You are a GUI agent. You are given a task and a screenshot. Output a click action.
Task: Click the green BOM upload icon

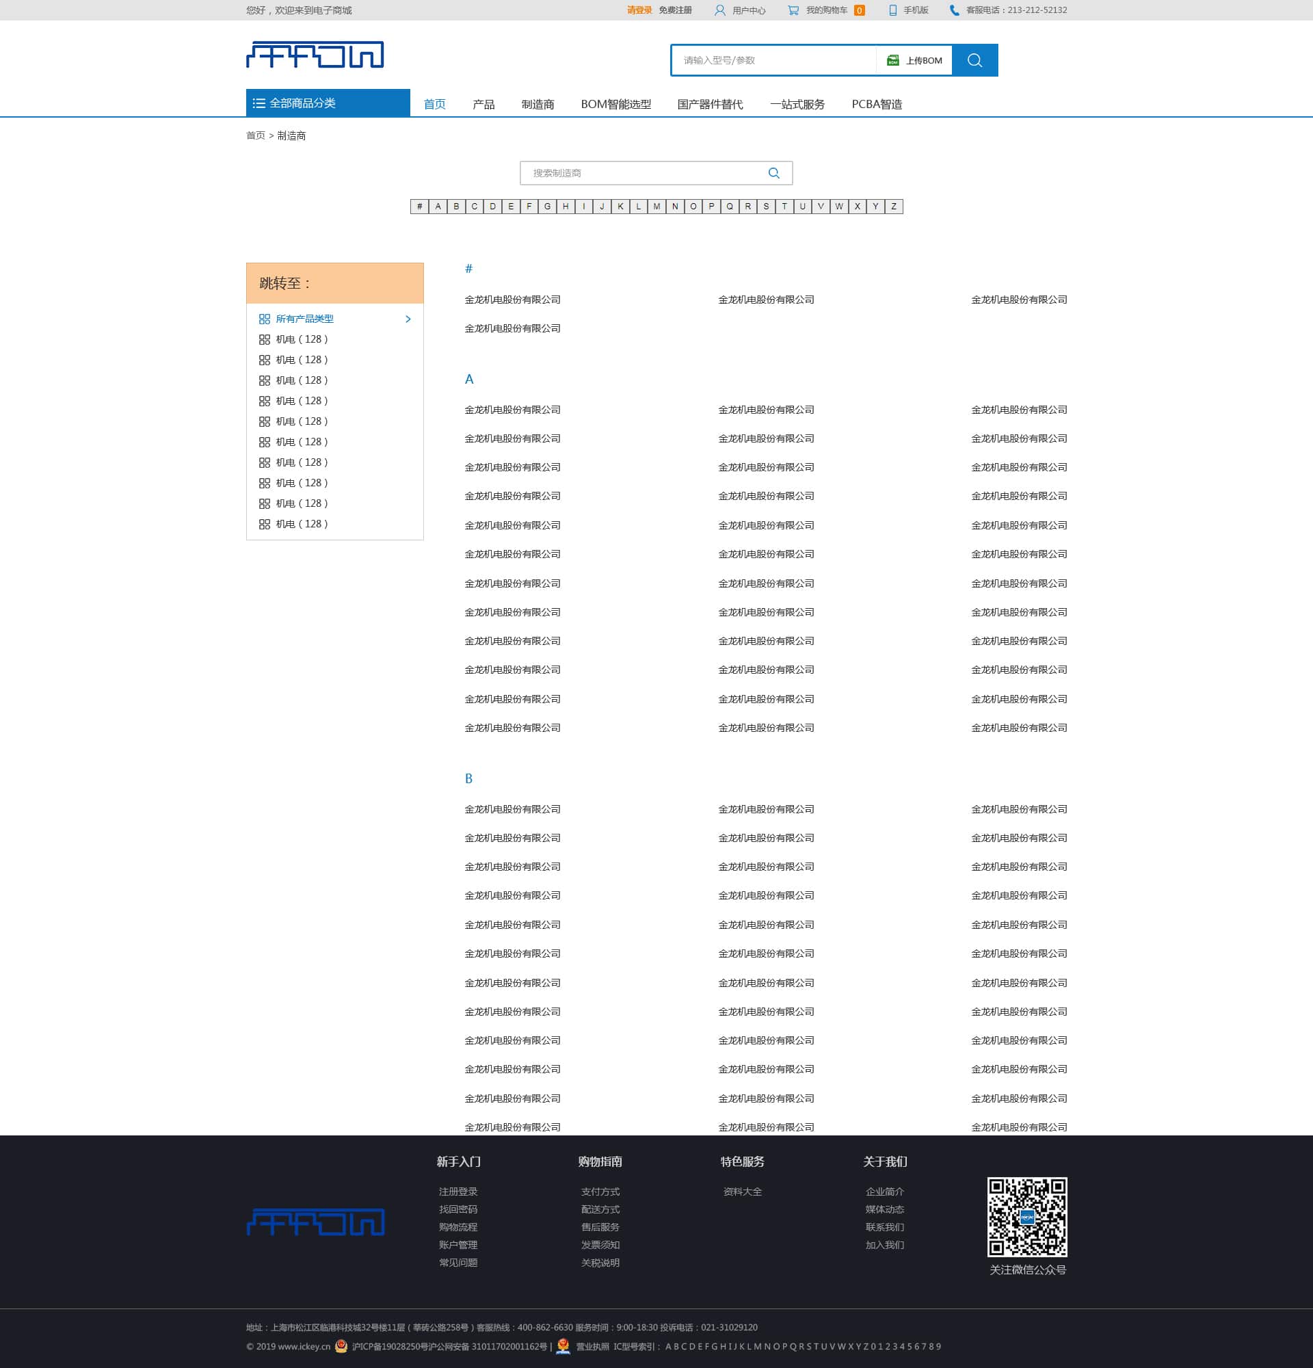click(892, 61)
